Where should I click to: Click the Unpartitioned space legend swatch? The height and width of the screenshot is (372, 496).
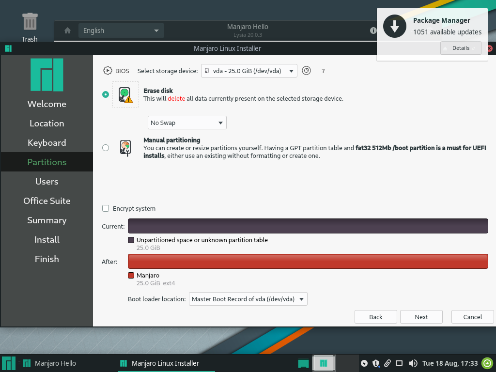(x=131, y=240)
